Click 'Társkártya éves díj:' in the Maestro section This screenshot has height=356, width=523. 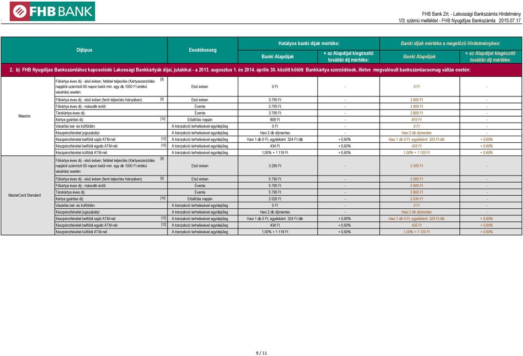(x=70, y=113)
